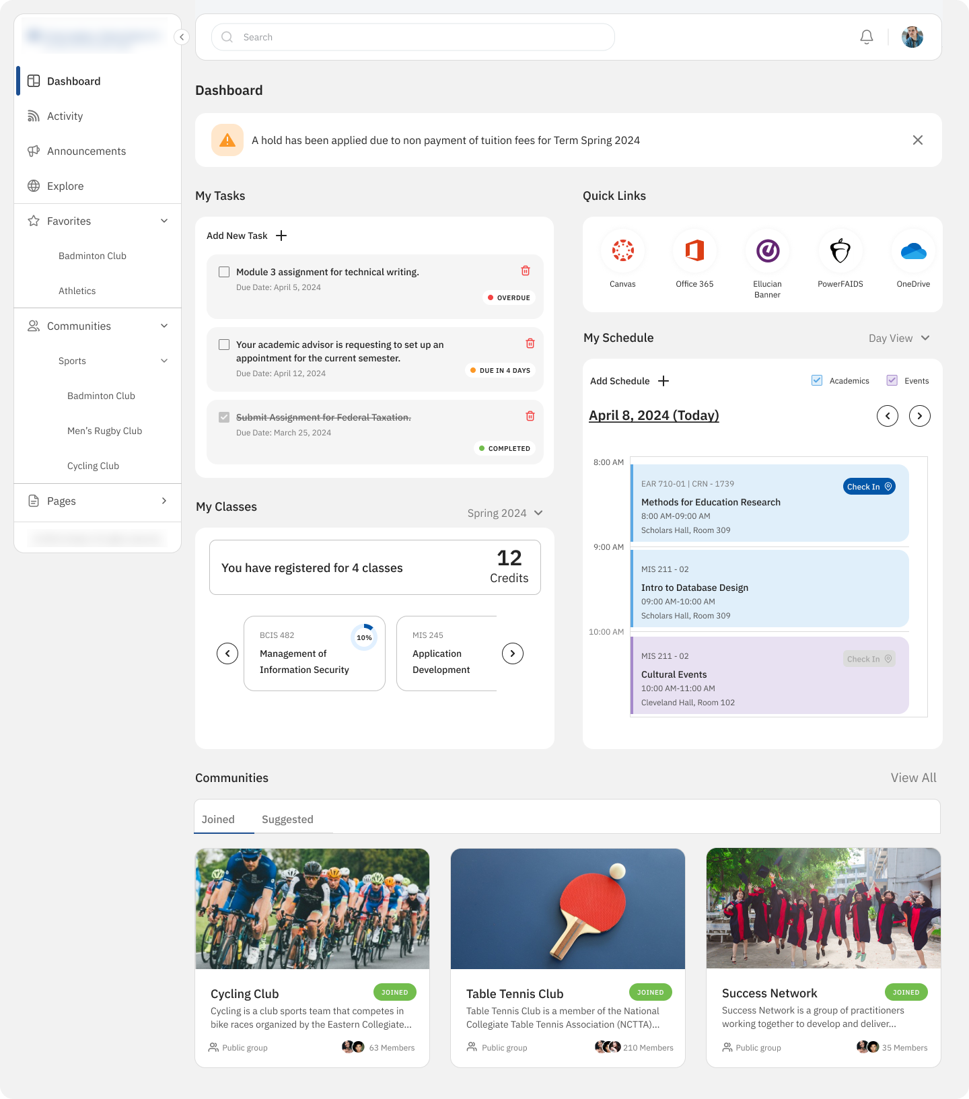Open the Day View dropdown
This screenshot has width=969, height=1099.
coord(899,338)
